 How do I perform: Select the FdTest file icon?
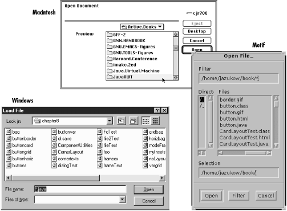coord(100,132)
